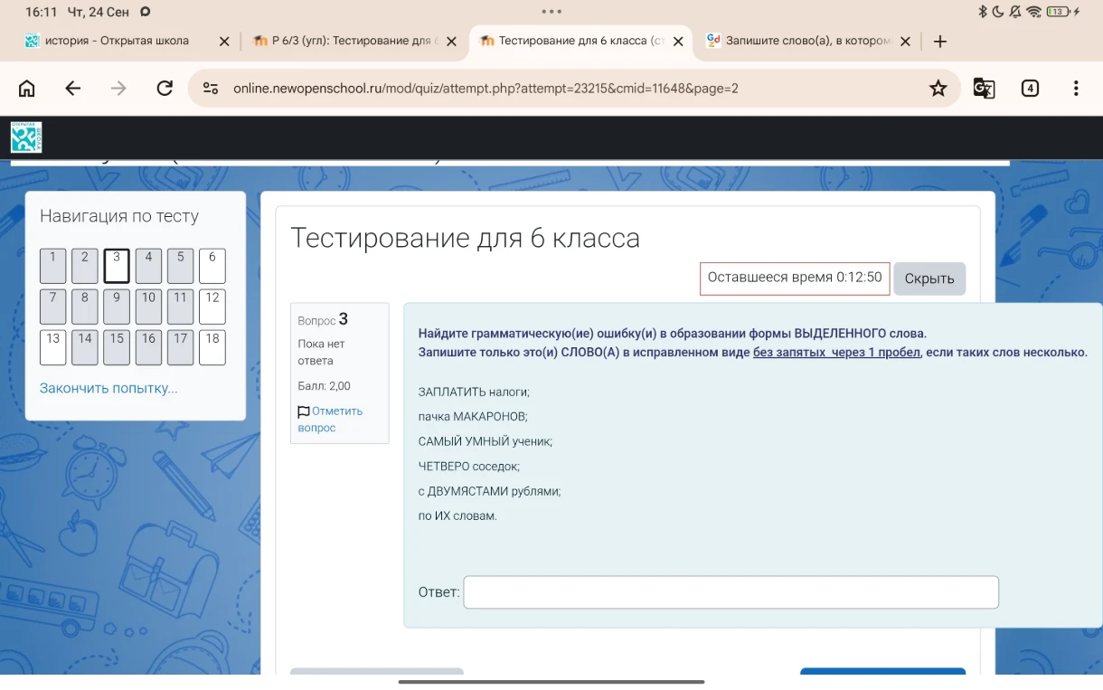Click the text 'по ИХ словам.'

point(457,515)
